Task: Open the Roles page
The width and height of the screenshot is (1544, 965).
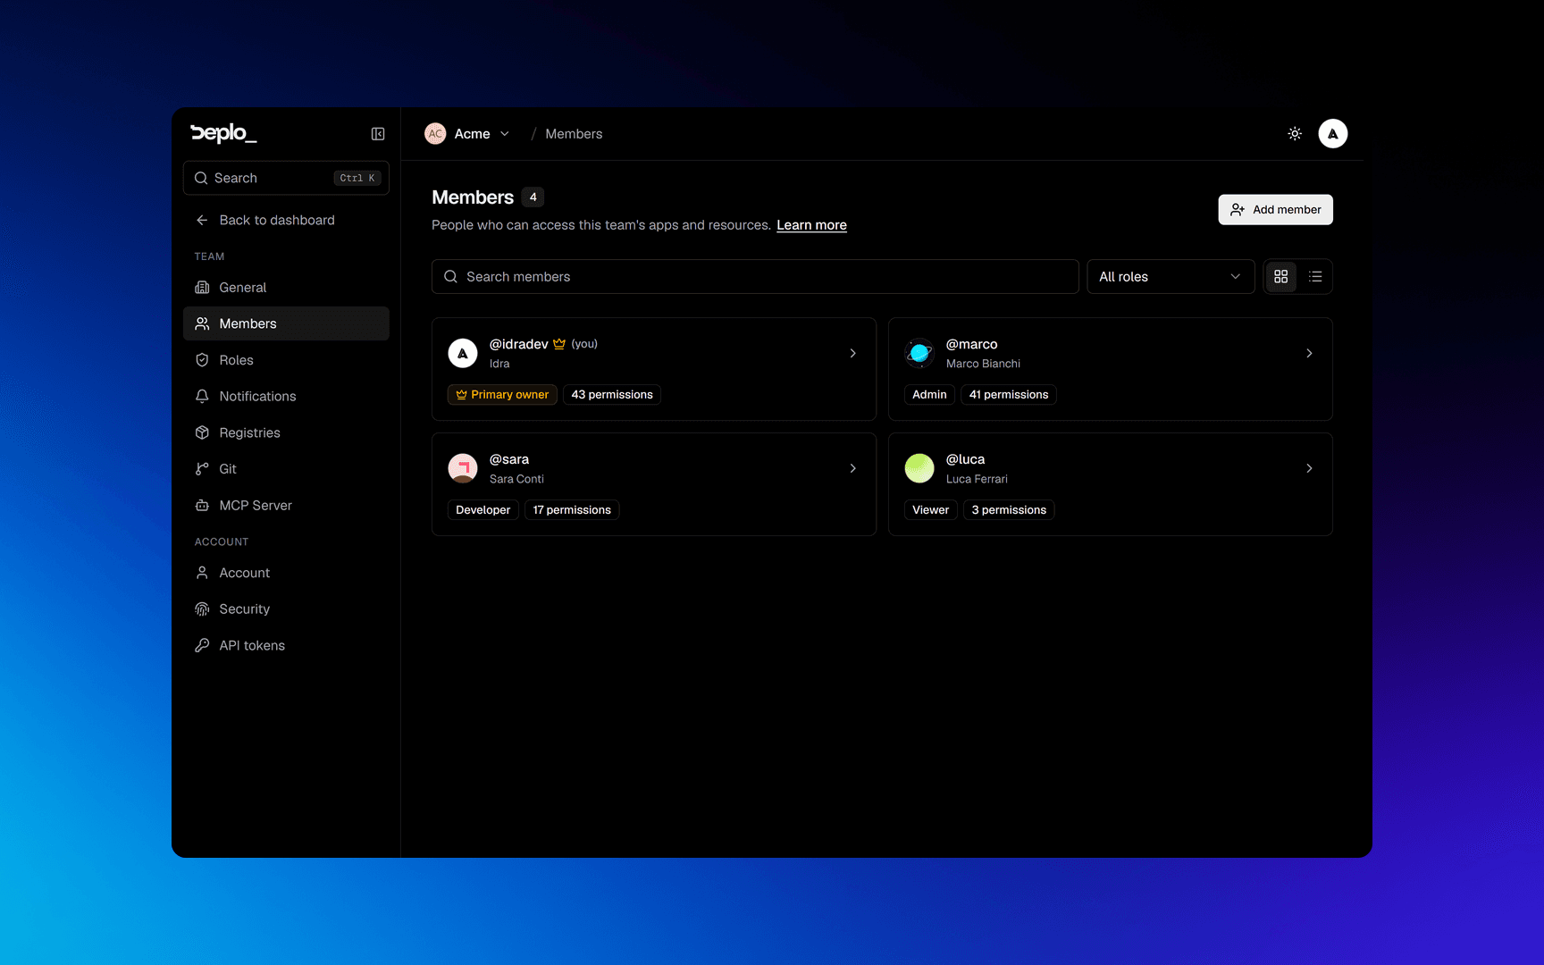Action: pyautogui.click(x=286, y=360)
